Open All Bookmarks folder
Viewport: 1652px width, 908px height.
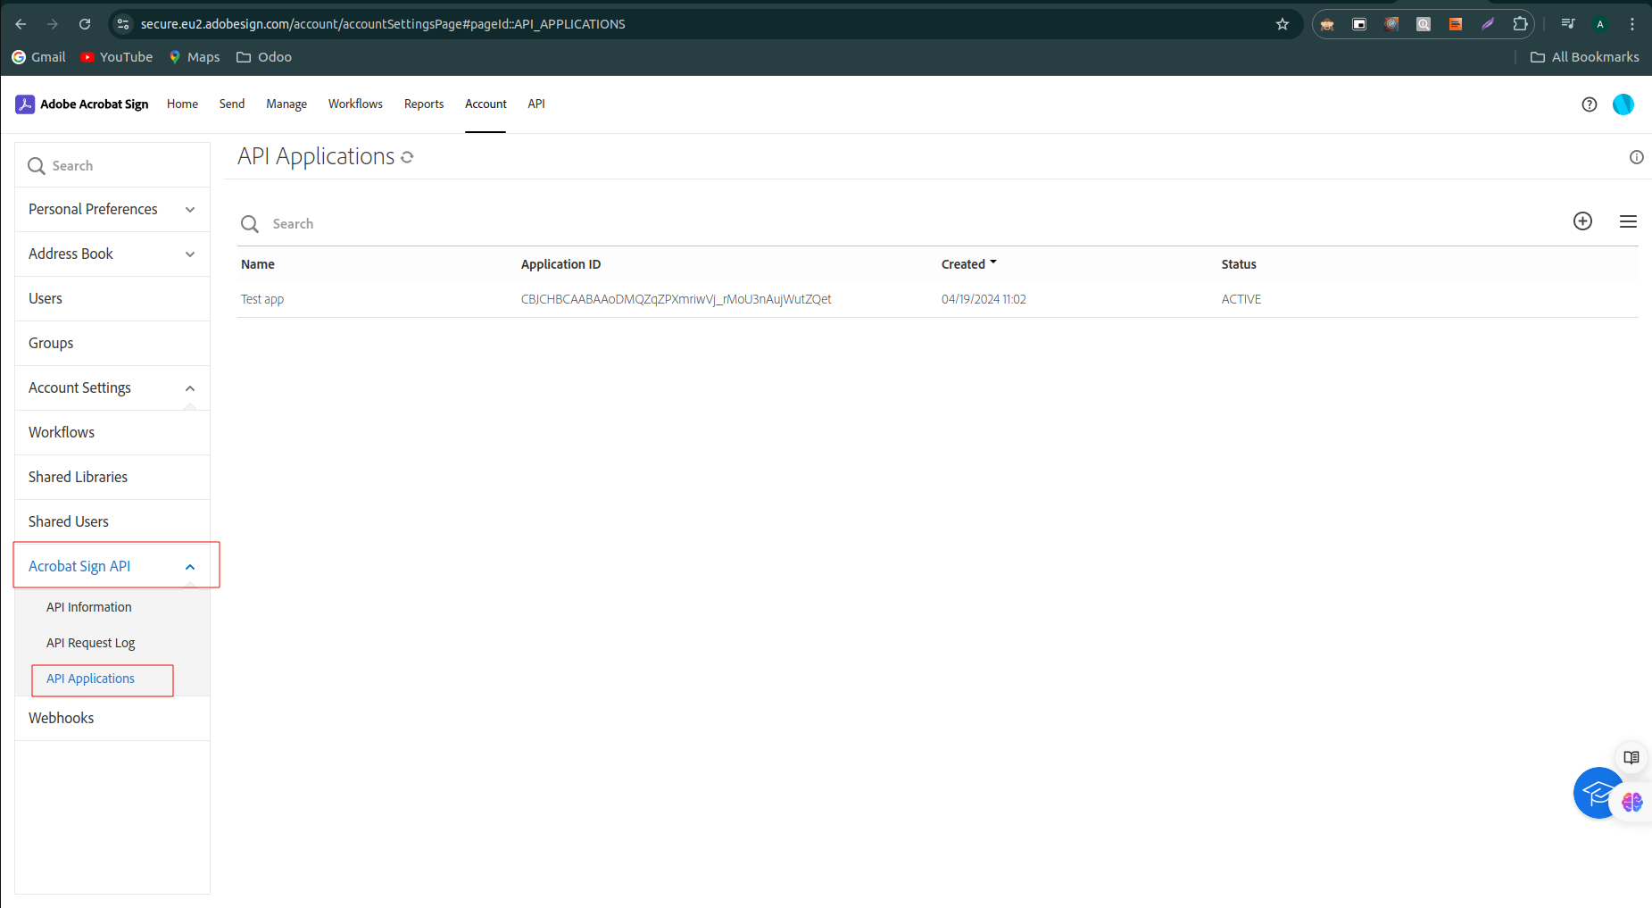tap(1585, 57)
